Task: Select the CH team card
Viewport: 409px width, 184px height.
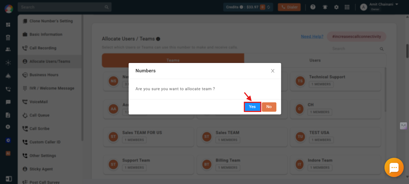Action: click(335, 109)
